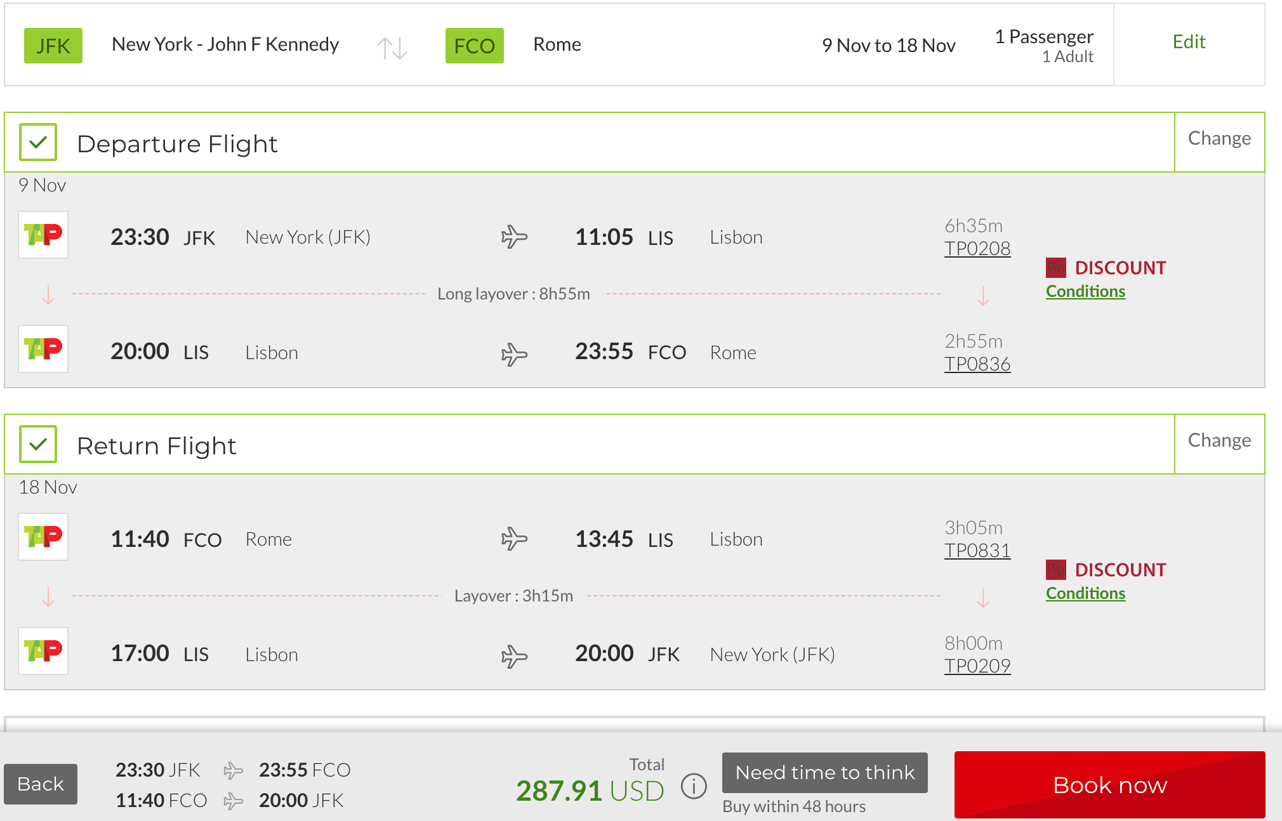
Task: Click the Back button
Action: (41, 784)
